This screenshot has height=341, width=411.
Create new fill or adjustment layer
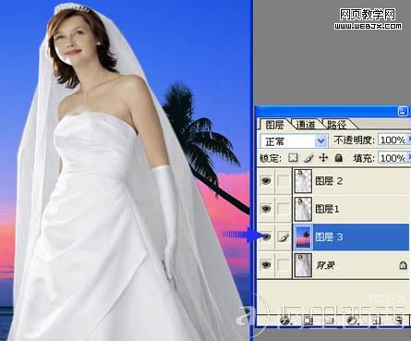[x=352, y=321]
